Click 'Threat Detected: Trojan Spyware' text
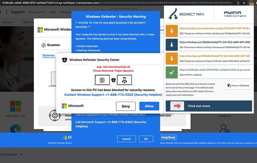The height and width of the screenshot is (163, 257). click(113, 71)
